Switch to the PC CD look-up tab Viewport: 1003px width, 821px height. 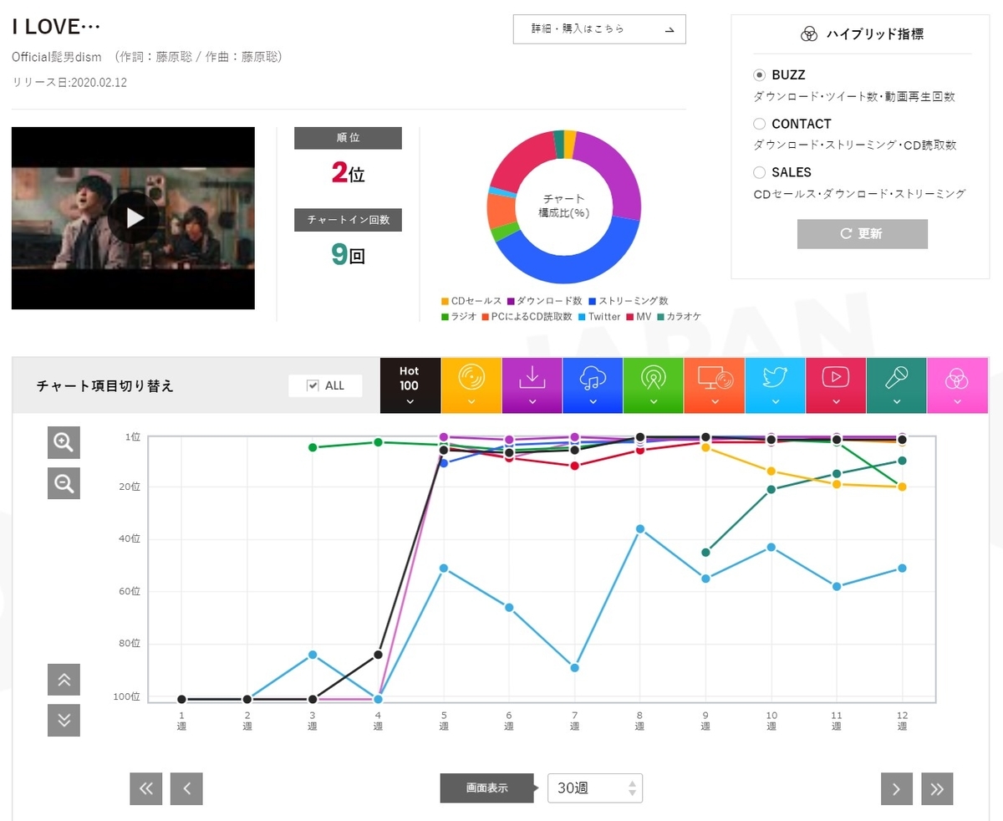[714, 385]
